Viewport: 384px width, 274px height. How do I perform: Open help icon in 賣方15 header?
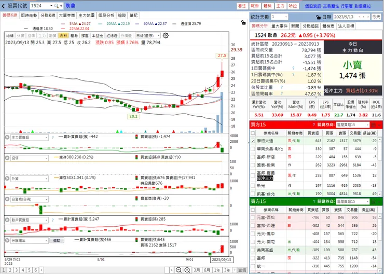(314, 201)
